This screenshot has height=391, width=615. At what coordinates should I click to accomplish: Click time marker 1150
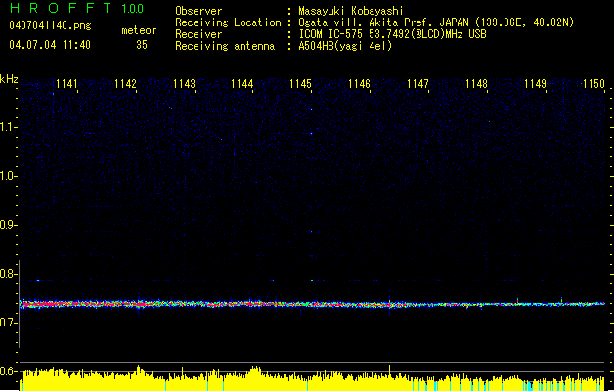(593, 84)
